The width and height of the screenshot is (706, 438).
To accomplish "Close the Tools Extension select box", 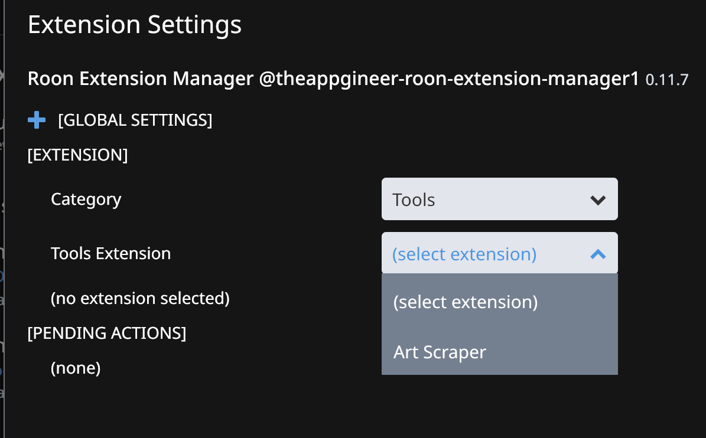I will pyautogui.click(x=499, y=253).
